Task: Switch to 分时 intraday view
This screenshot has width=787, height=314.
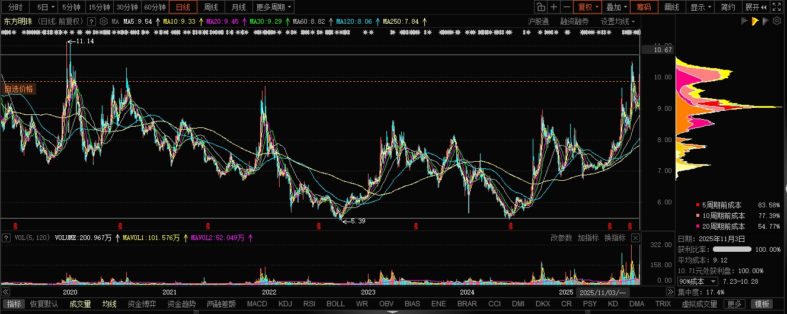Action: pyautogui.click(x=15, y=7)
